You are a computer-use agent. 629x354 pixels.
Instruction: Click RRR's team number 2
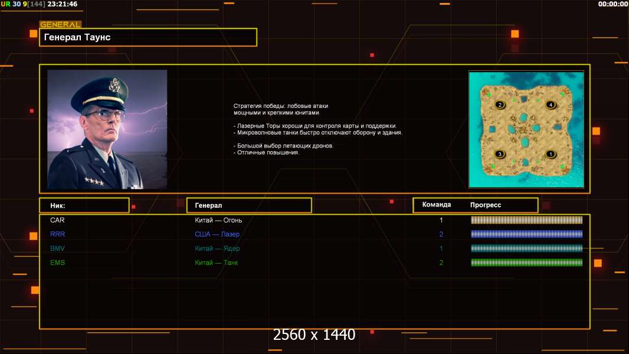click(441, 234)
